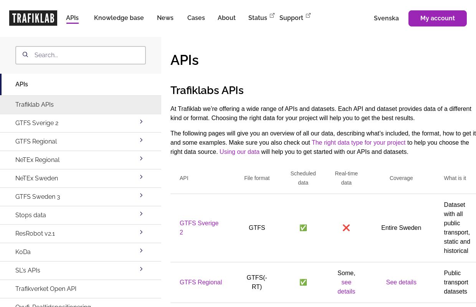Image resolution: width=476 pixels, height=307 pixels.
Task: Open GTFS Sverige 2 link in table
Action: pos(199,228)
